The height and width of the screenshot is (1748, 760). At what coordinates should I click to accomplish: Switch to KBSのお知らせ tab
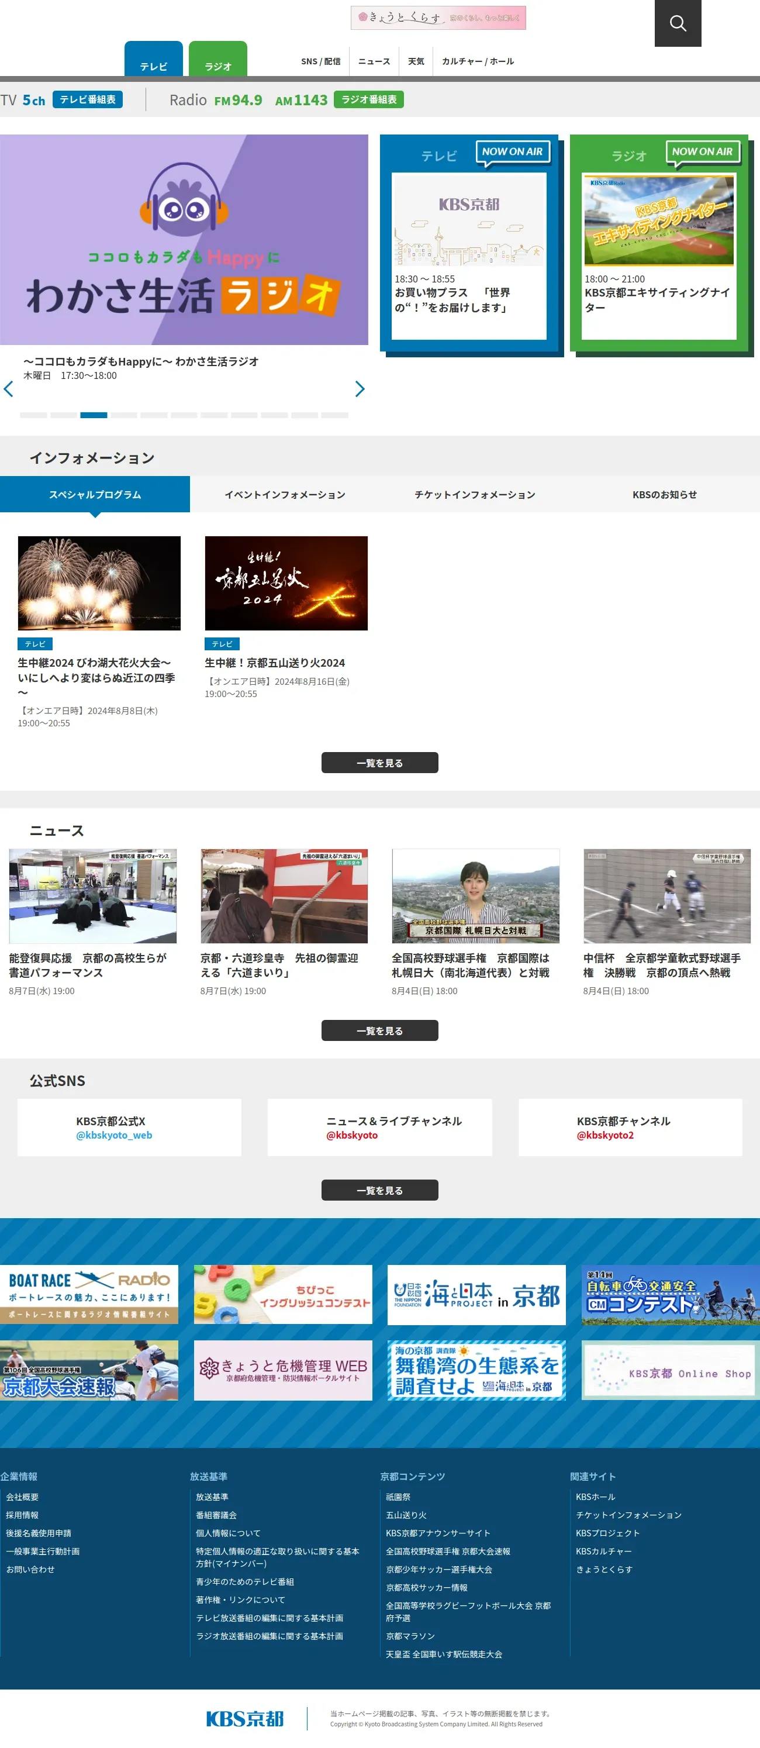(665, 495)
